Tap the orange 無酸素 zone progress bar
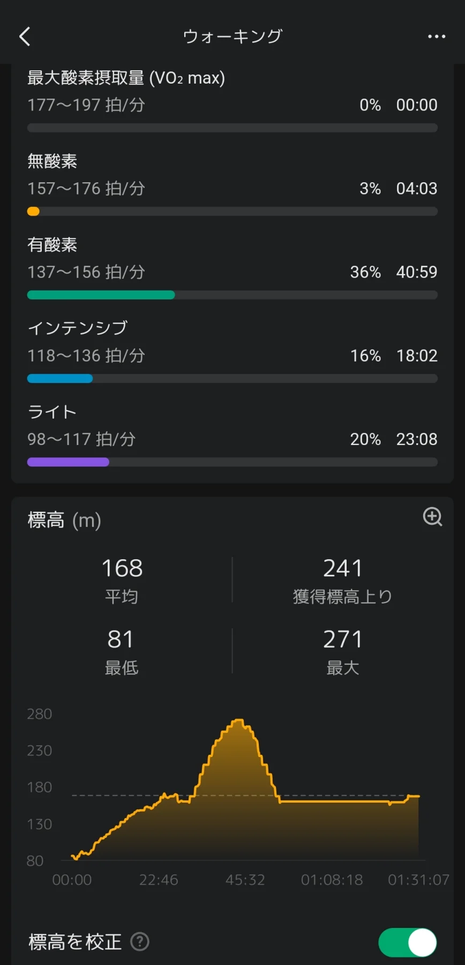This screenshot has height=965, width=465. point(33,211)
